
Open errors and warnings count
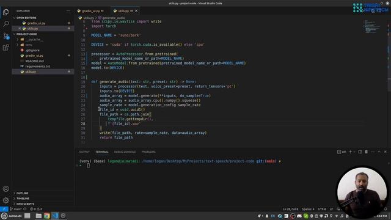click(36, 209)
